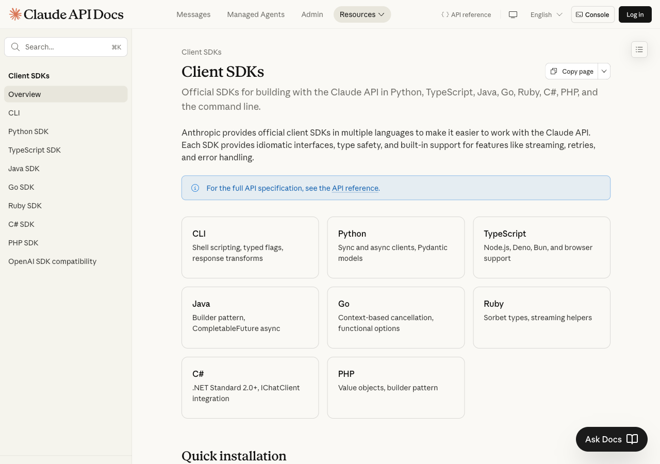This screenshot has height=464, width=660.
Task: Click text 'Value objects, builder pattern'
Action: tap(388, 388)
